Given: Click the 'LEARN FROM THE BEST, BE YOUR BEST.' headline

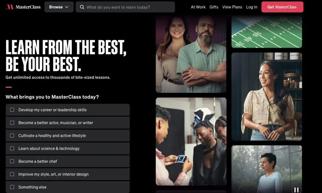Looking at the screenshot, I should coord(66,56).
